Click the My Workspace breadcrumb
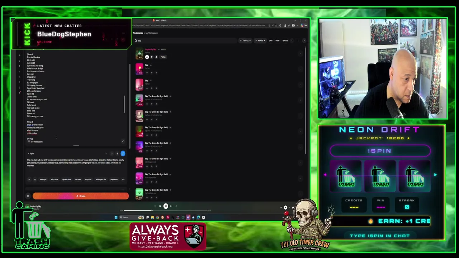The image size is (459, 258). tap(152, 33)
